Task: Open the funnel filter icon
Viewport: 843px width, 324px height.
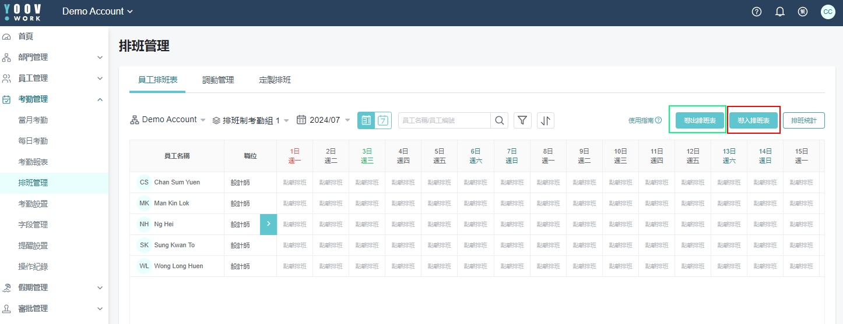Action: tap(522, 120)
